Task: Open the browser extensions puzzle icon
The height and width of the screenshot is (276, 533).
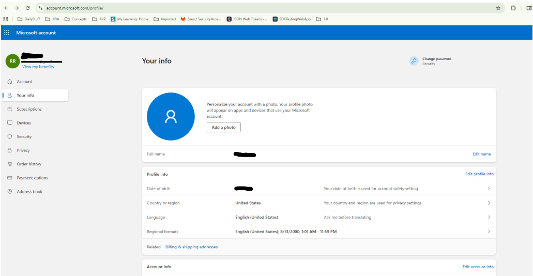Action: (x=513, y=8)
